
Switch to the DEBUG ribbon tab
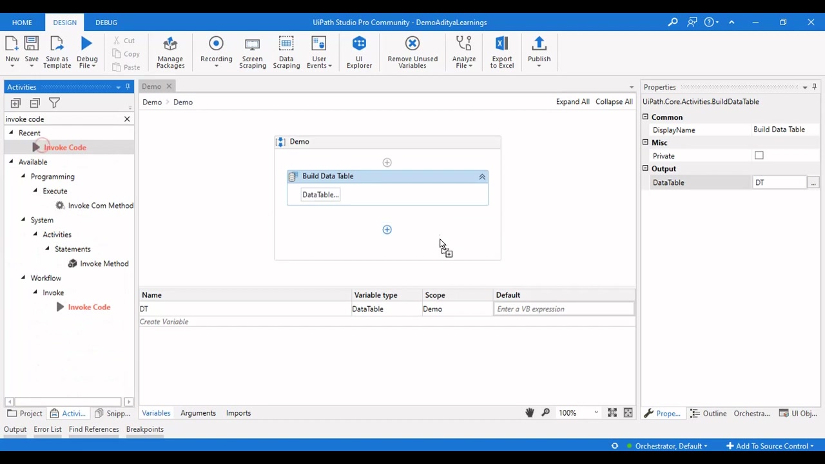(x=106, y=22)
